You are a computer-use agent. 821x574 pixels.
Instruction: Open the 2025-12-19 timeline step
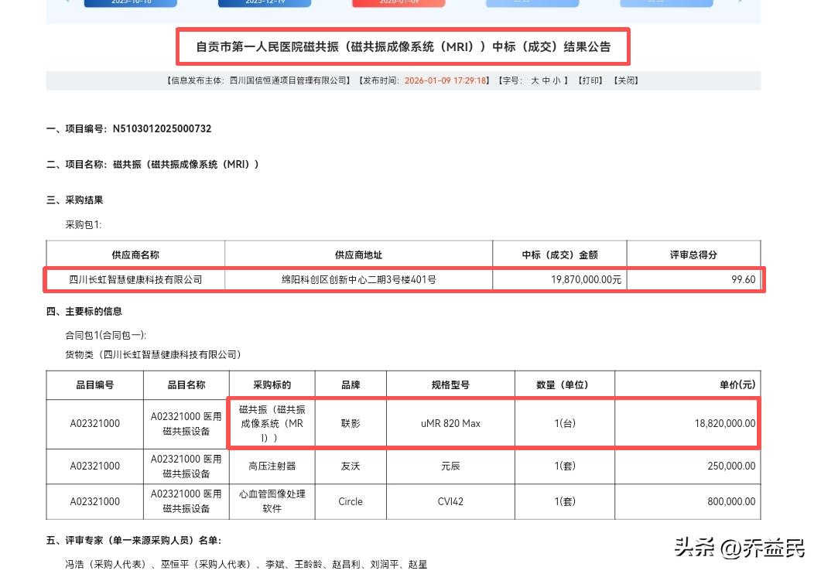tap(265, 3)
